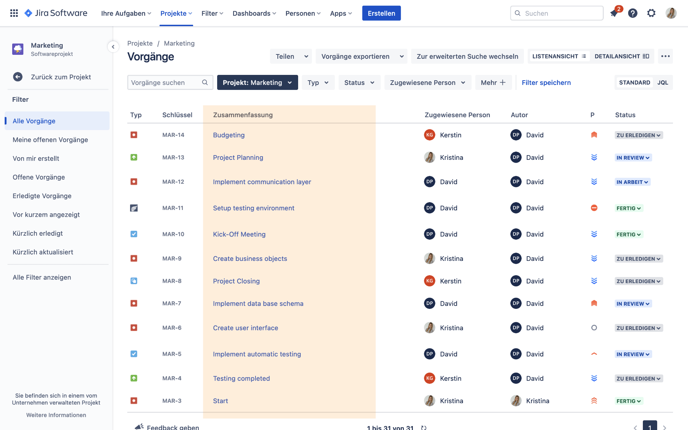Image resolution: width=688 pixels, height=430 pixels.
Task: Select the task checkmark icon of MAR-10
Action: [x=134, y=234]
